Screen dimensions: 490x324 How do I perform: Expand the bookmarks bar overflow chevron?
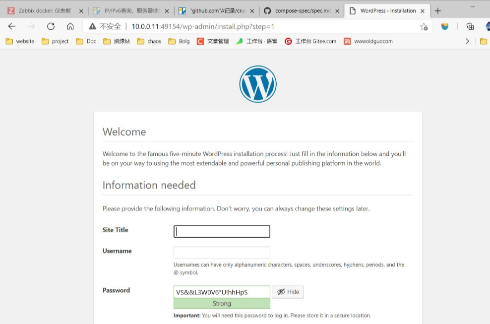pos(467,41)
